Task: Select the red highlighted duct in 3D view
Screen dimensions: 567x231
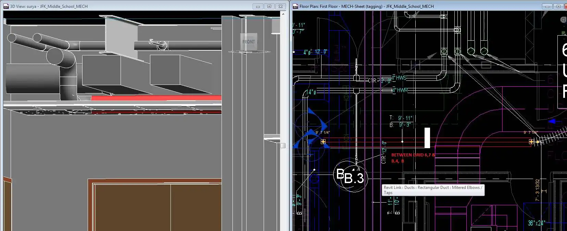Action: (156, 98)
